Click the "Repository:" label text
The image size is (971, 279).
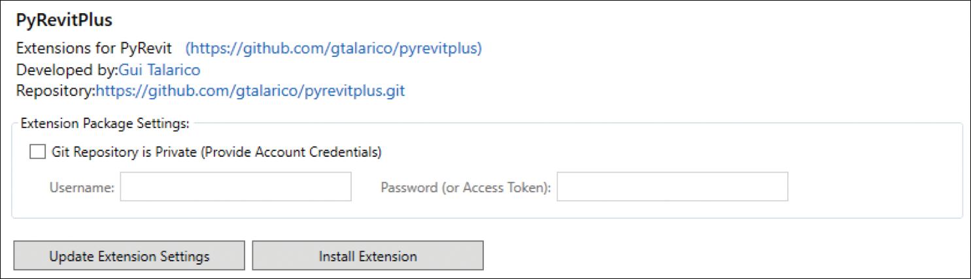[56, 91]
